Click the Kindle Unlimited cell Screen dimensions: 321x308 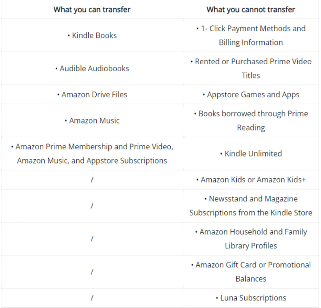pos(251,153)
